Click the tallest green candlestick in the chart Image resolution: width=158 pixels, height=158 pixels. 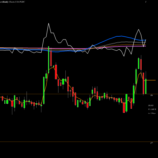click(49, 59)
